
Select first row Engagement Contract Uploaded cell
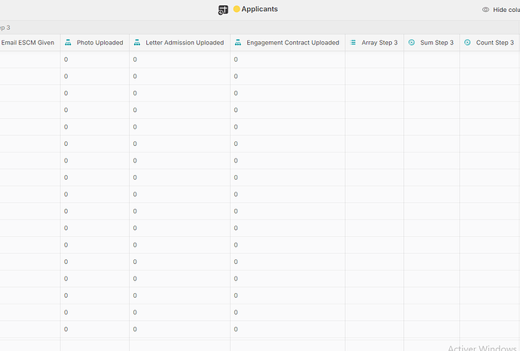click(x=288, y=59)
